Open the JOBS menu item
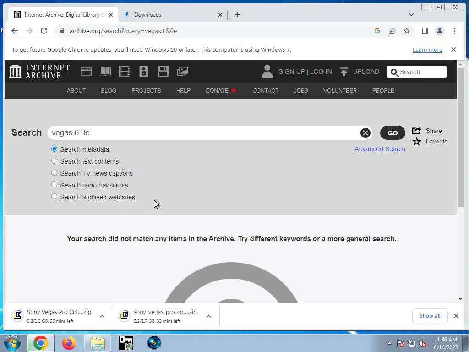 coord(301,91)
